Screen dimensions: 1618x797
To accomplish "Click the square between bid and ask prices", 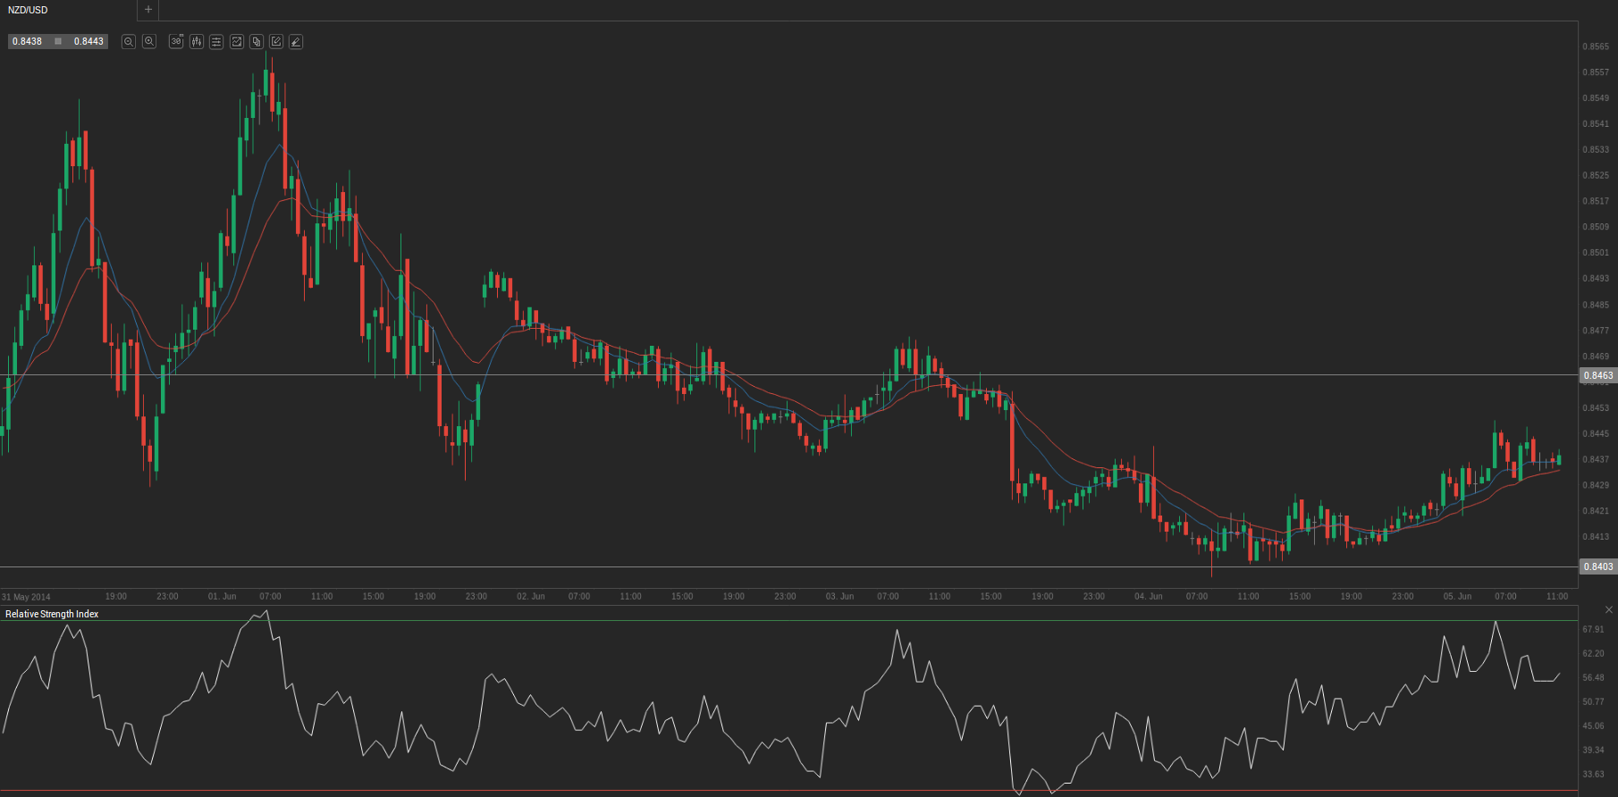I will pyautogui.click(x=58, y=41).
